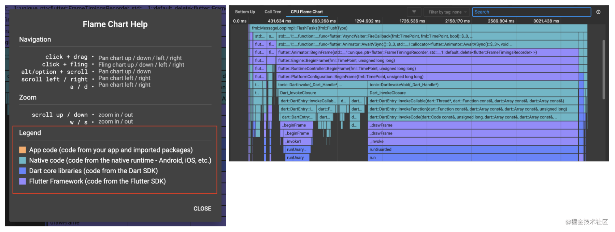This screenshot has height=232, width=615.
Task: Click the filter icon beside the tag filter
Action: (414, 12)
